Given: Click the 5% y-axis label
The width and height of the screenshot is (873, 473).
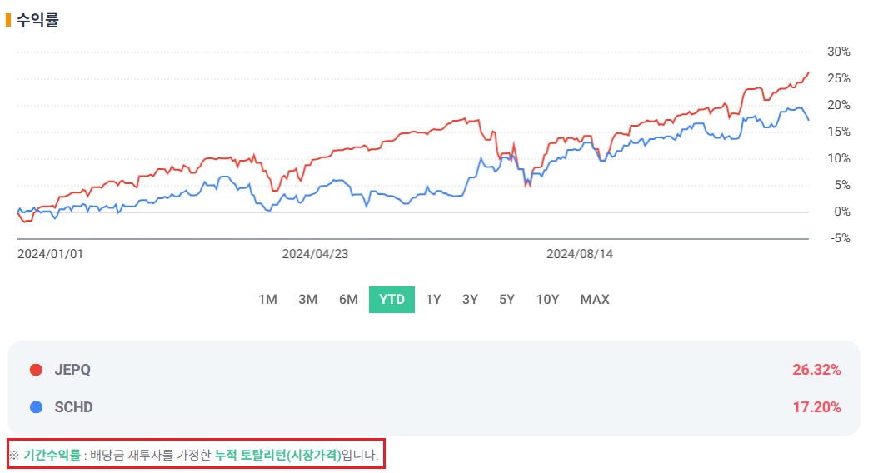Looking at the screenshot, I should [842, 186].
